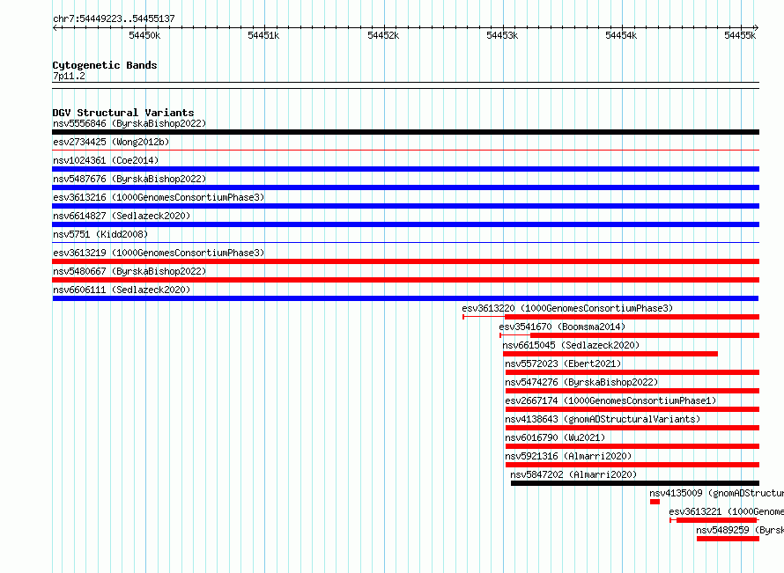Open the nsv5489259 variant label
The height and width of the screenshot is (573, 784).
[x=740, y=530]
